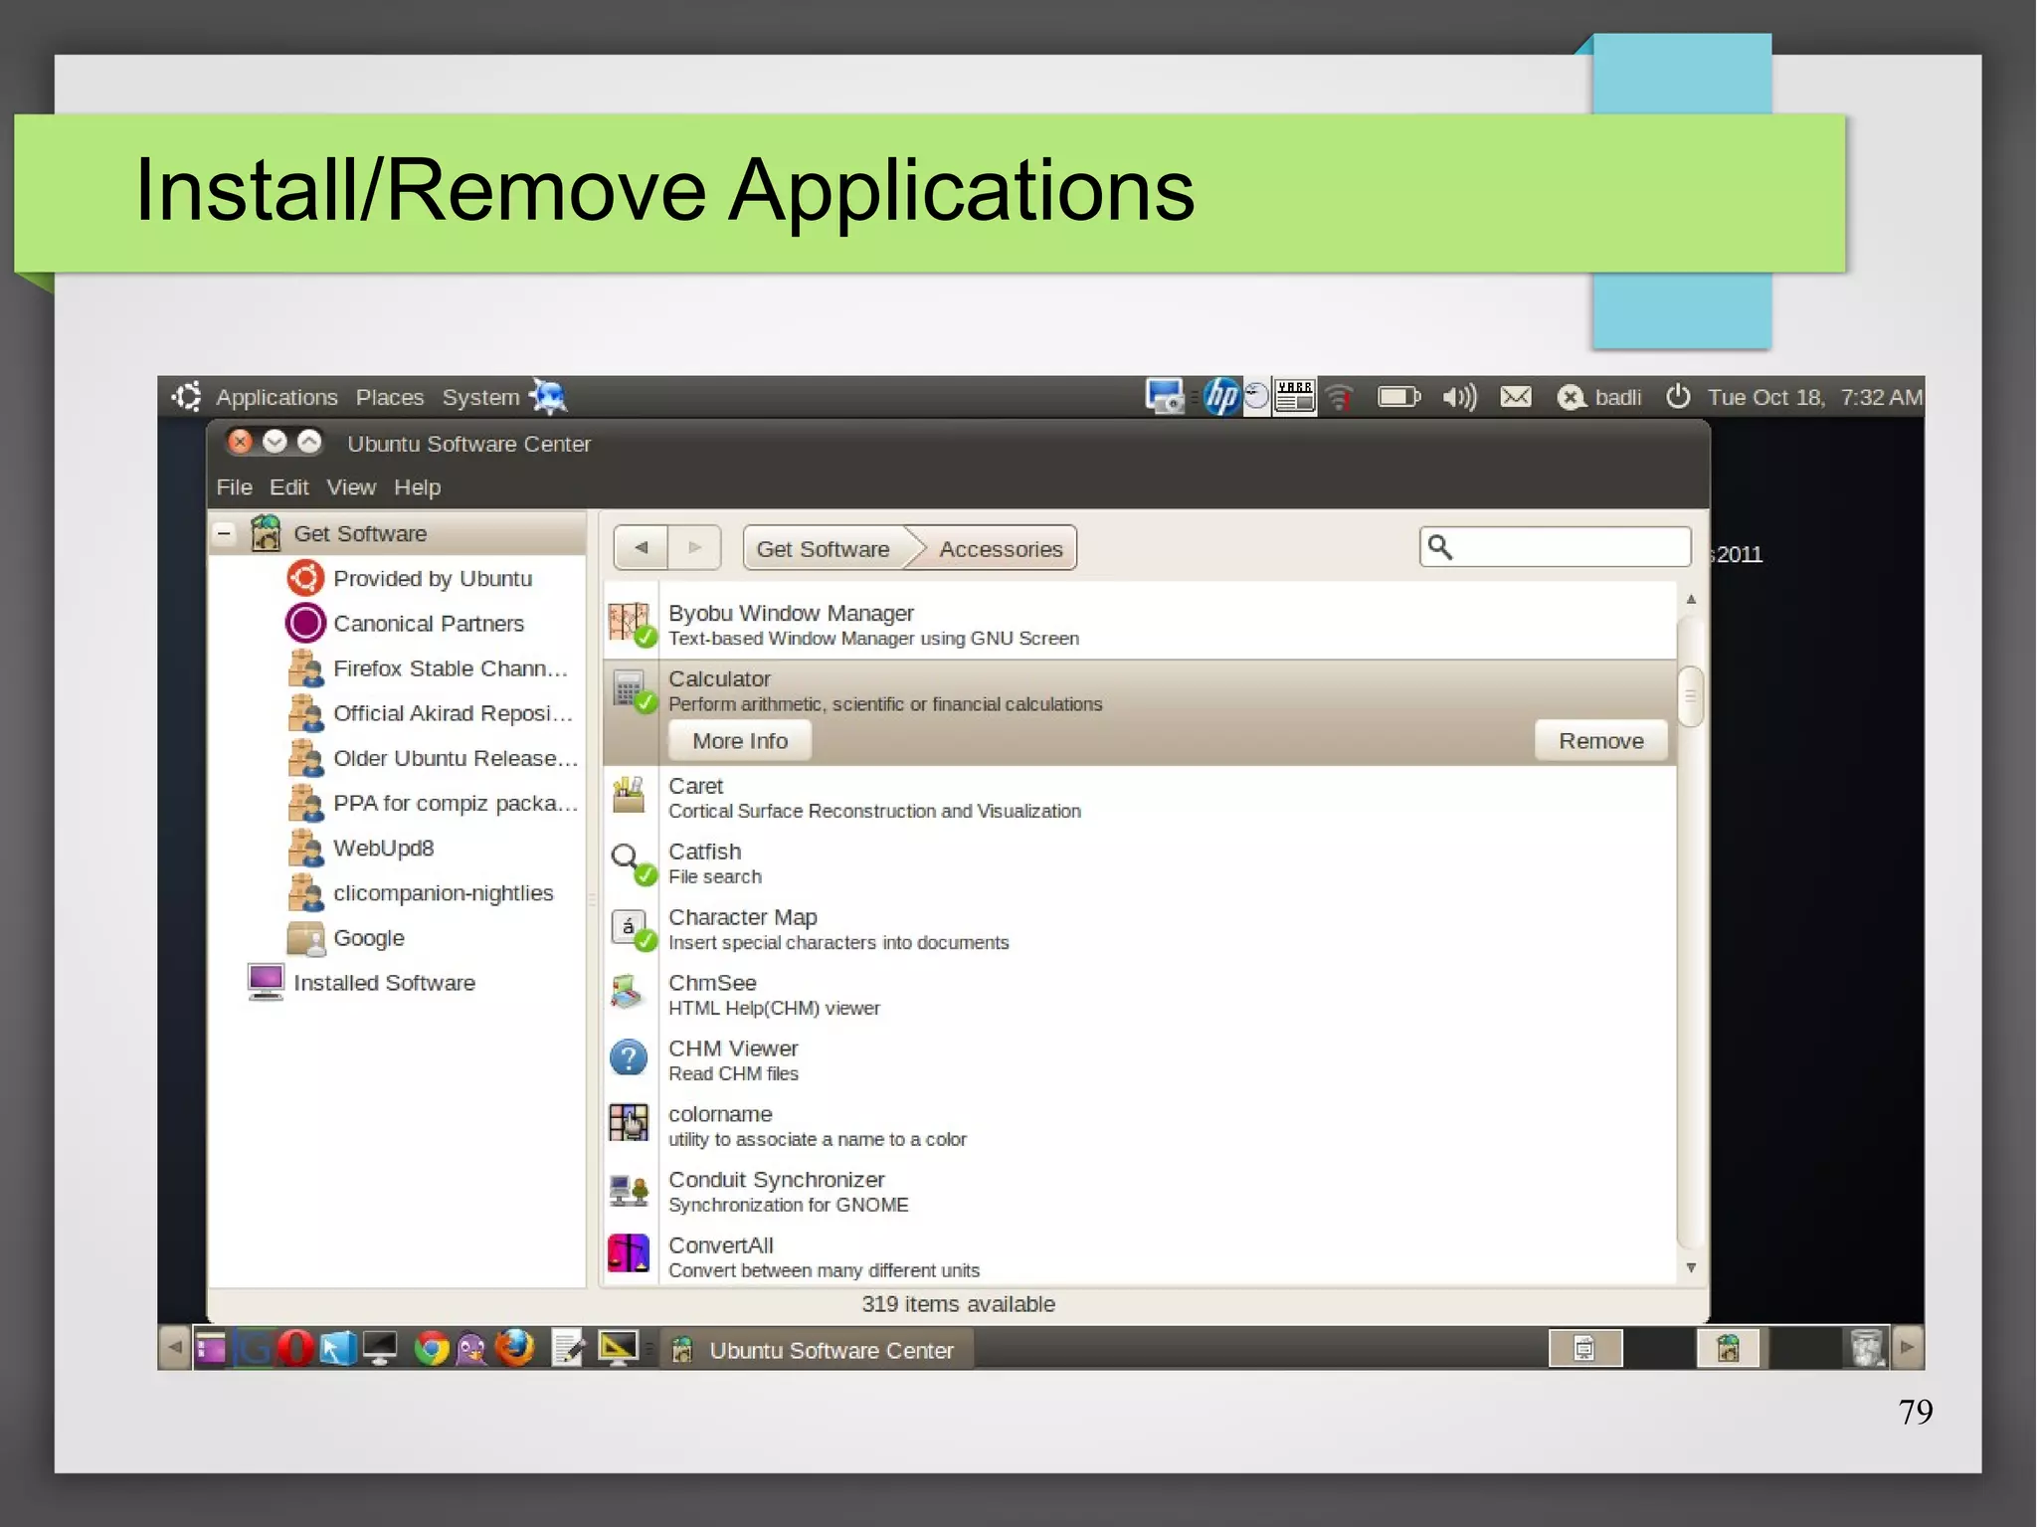Viewport: 2037px width, 1527px height.
Task: Click the Provided by Ubuntu logo icon
Action: click(305, 578)
